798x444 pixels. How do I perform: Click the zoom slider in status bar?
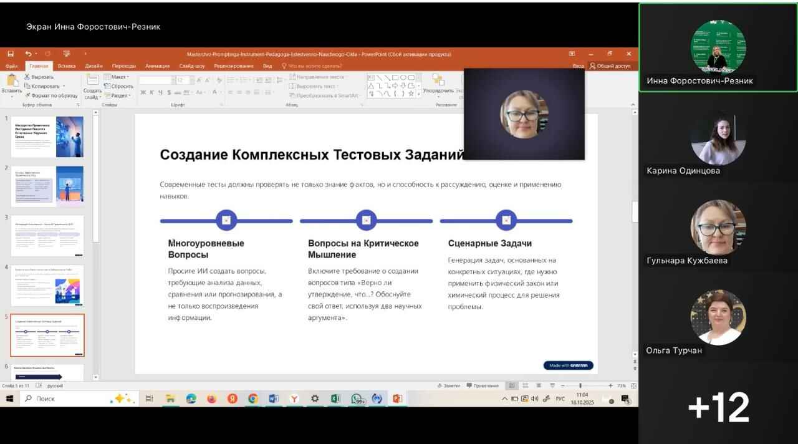[580, 386]
